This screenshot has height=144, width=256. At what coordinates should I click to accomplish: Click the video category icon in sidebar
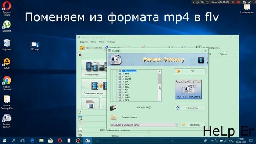(x=80, y=55)
